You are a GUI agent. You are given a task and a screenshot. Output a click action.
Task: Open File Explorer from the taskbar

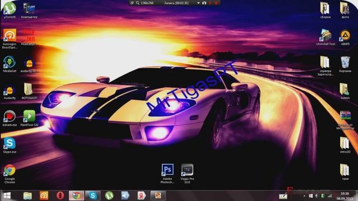click(27, 195)
